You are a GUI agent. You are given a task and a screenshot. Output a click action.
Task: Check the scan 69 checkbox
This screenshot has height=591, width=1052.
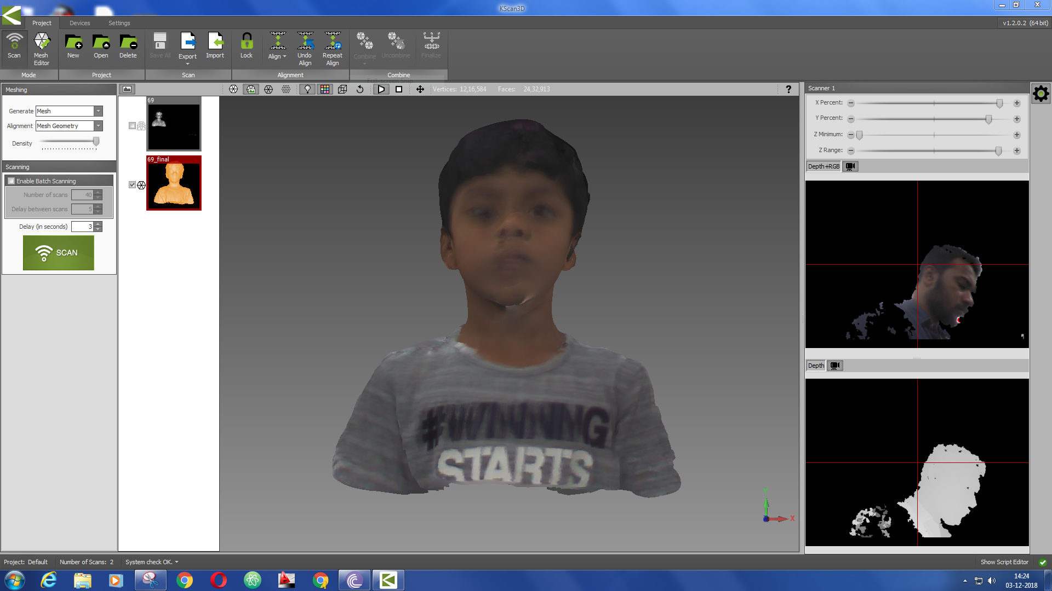(132, 126)
